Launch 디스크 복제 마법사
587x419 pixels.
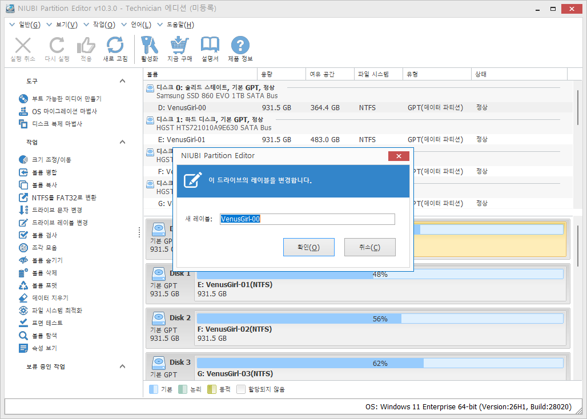click(x=51, y=124)
